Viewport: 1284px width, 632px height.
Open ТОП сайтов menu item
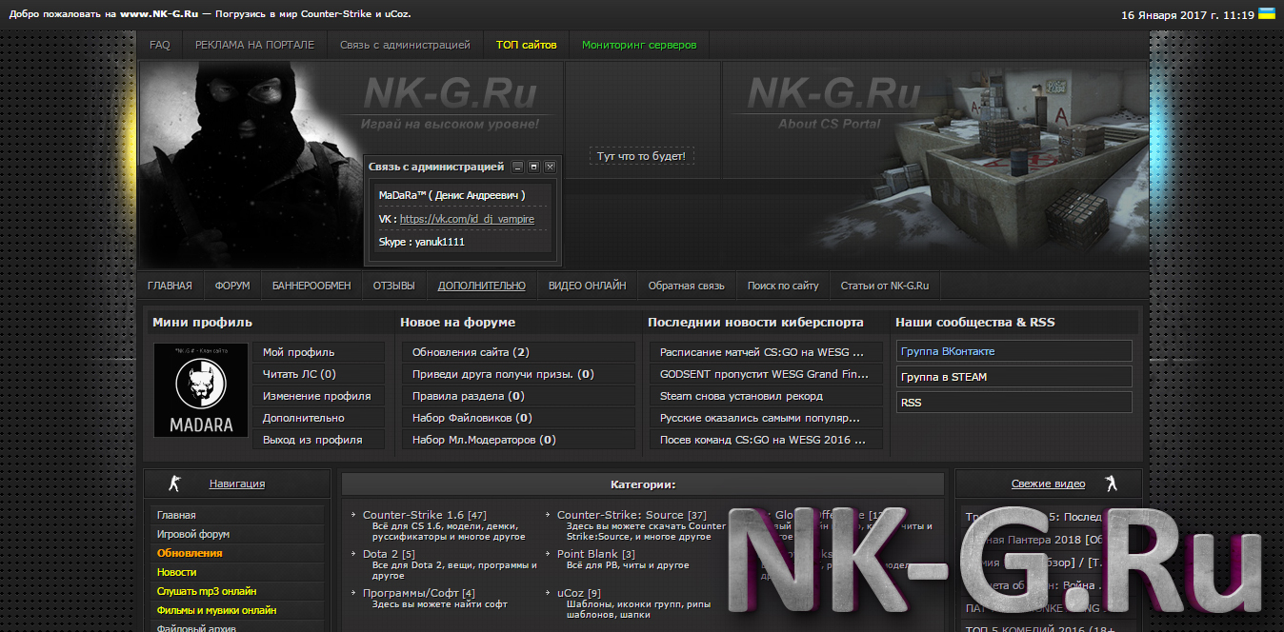click(527, 45)
